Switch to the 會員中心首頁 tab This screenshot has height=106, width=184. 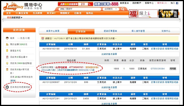[53, 31]
